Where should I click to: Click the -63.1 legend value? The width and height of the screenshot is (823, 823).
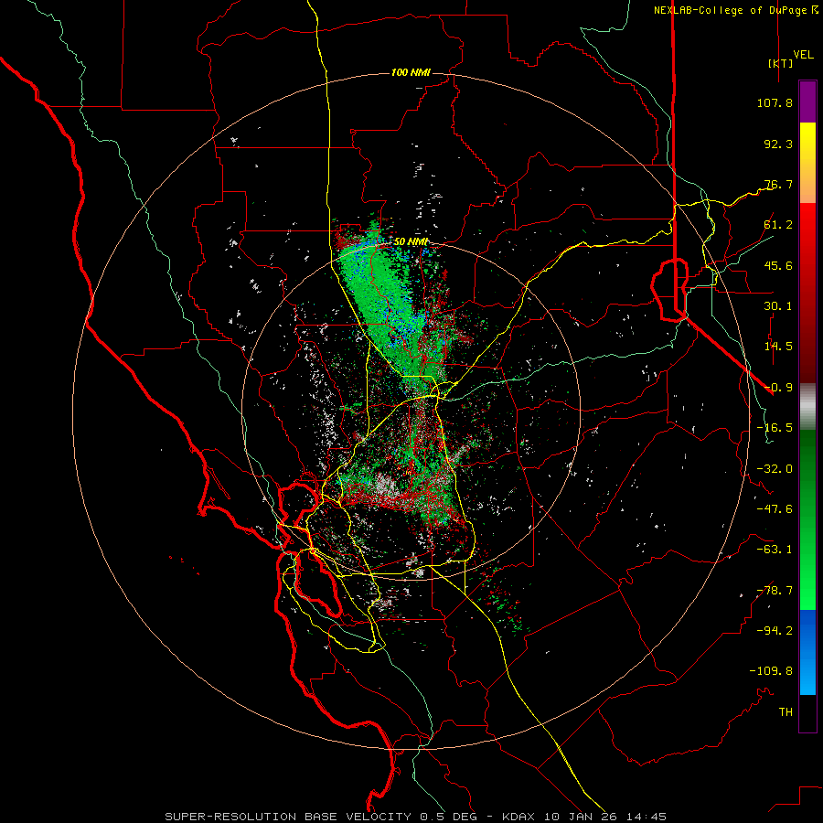[775, 550]
